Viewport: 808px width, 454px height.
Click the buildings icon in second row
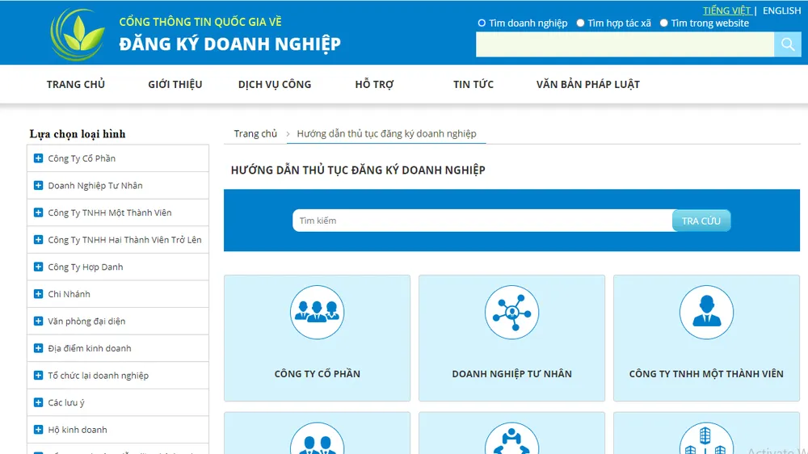(x=706, y=439)
